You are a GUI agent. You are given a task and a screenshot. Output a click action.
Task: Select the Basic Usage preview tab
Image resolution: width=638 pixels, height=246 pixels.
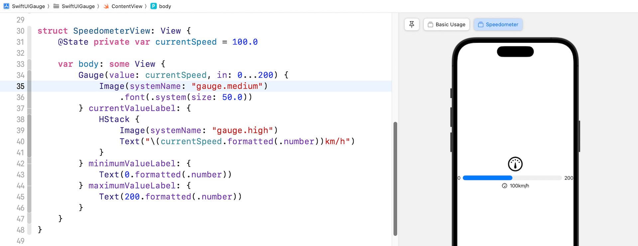(x=446, y=25)
